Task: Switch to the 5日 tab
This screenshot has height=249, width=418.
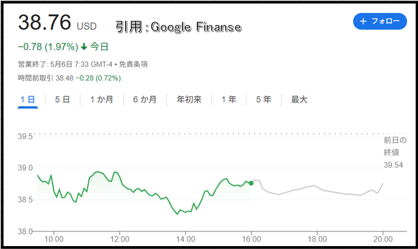Action: (63, 100)
